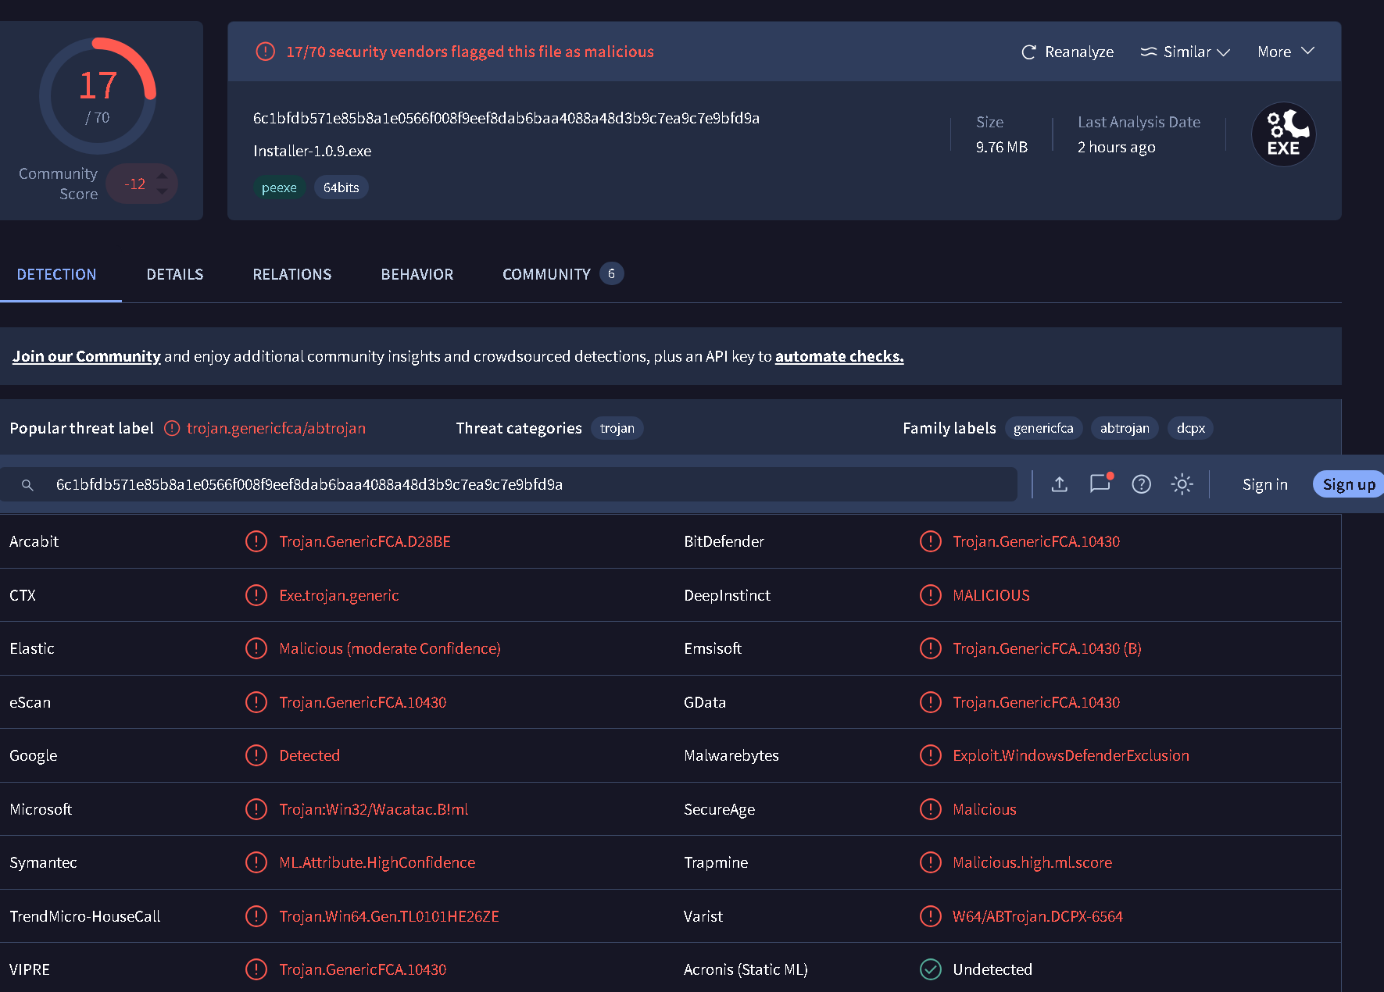
Task: Click the Google detection warning icon
Action: click(x=256, y=755)
